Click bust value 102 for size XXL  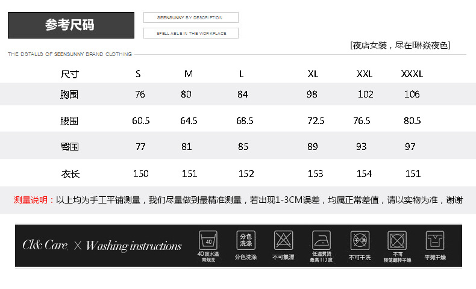[x=366, y=95]
